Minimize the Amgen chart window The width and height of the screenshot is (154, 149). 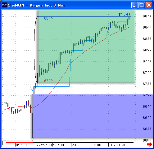(134, 5)
